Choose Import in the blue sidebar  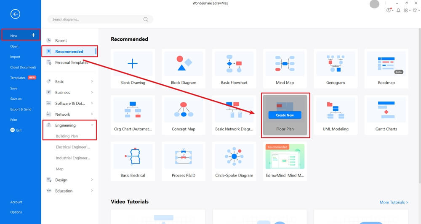tap(15, 57)
